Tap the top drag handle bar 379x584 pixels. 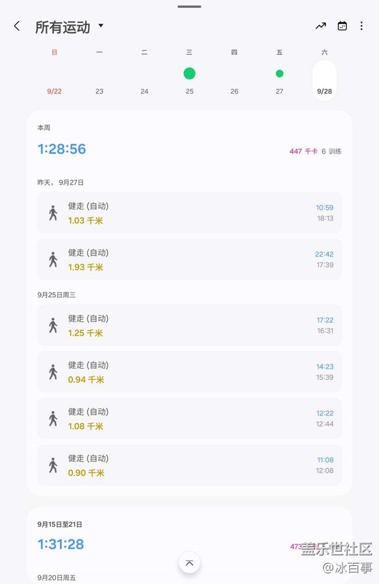189,6
